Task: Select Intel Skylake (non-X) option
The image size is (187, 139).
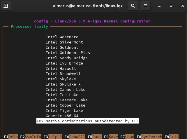Action: click(61, 79)
